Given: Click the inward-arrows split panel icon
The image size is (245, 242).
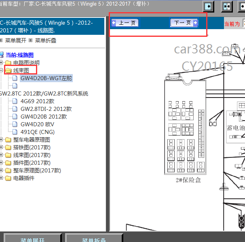Looking at the screenshot, I should coord(227,6).
